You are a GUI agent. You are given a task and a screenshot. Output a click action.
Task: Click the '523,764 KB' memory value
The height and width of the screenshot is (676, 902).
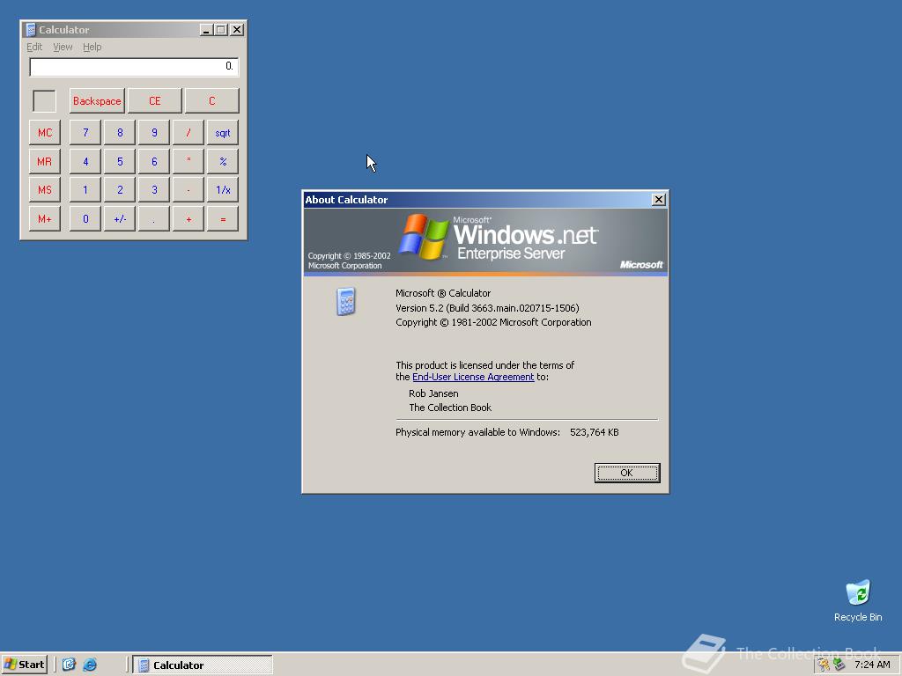pos(595,432)
